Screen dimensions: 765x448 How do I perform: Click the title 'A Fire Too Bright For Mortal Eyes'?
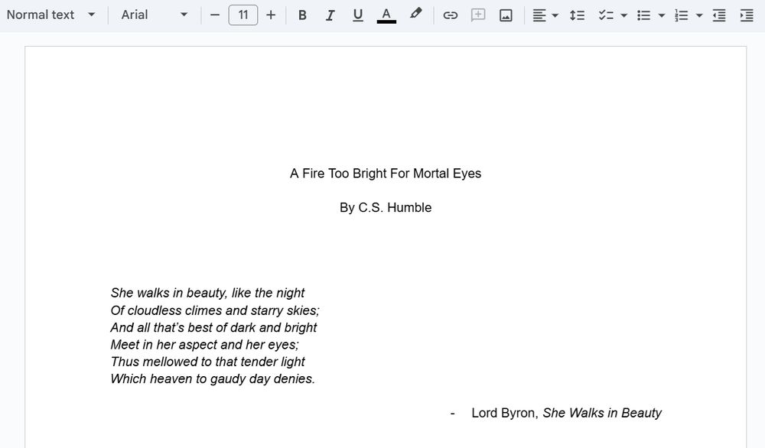(x=386, y=174)
